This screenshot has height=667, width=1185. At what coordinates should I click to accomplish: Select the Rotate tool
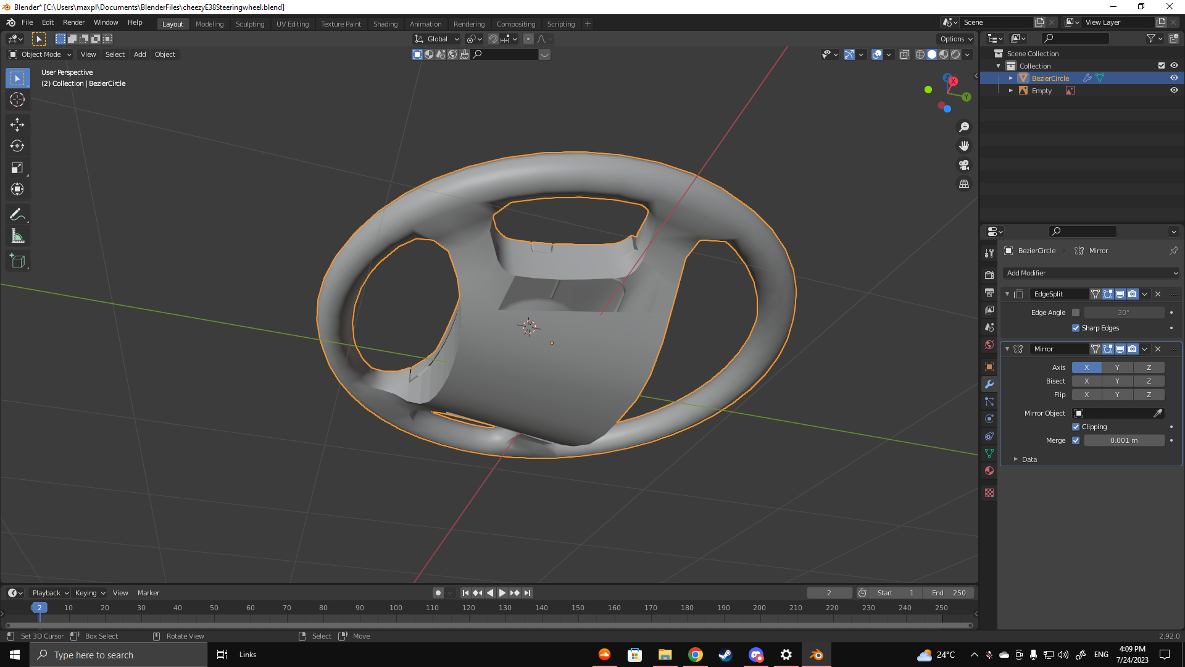pyautogui.click(x=17, y=146)
